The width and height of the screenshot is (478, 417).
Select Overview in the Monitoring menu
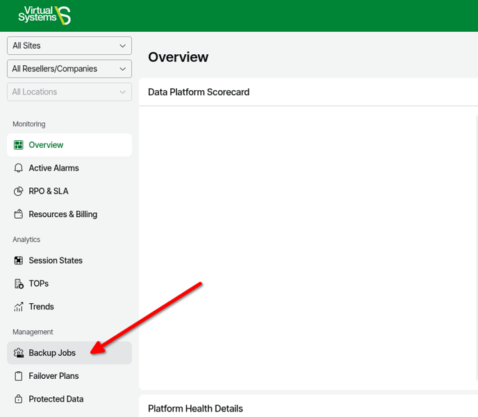pos(46,145)
